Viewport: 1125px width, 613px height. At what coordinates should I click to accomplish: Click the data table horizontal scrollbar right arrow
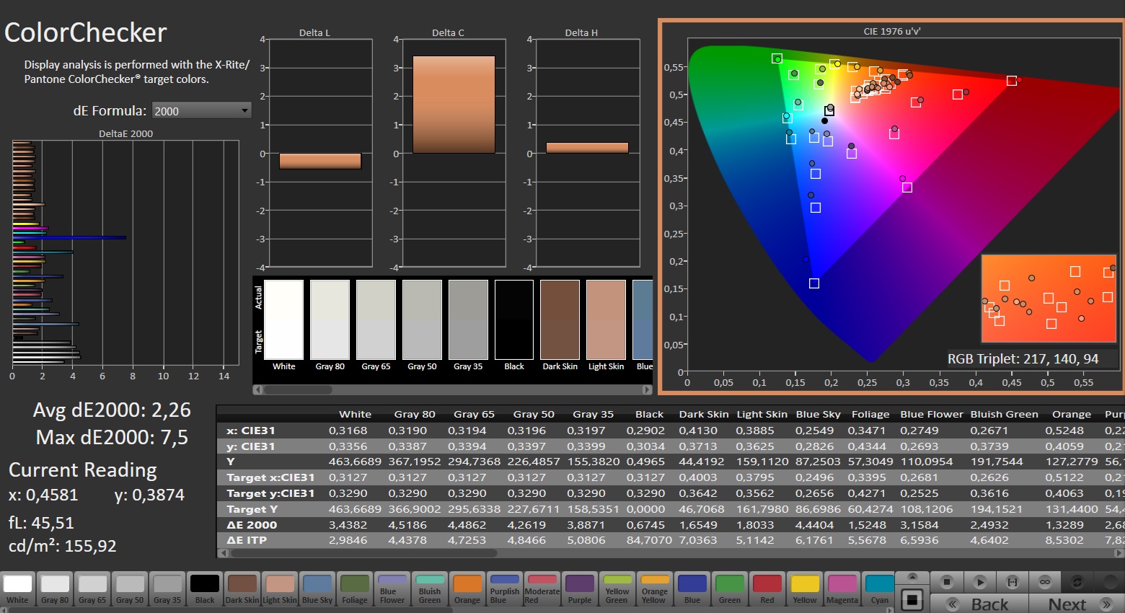click(1119, 553)
